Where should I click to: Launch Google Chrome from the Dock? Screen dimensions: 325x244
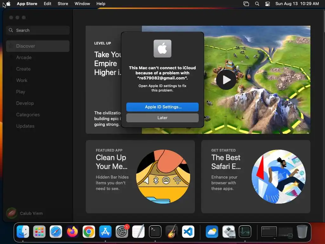89,232
